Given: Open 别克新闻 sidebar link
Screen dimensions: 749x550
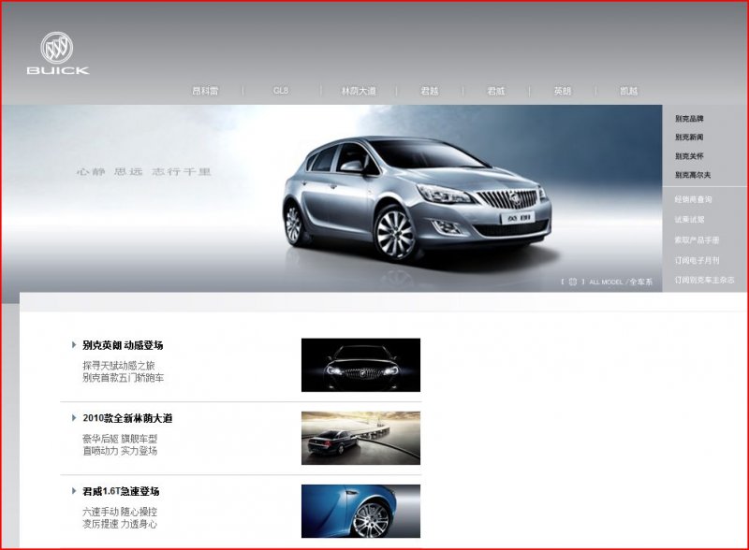Looking at the screenshot, I should [x=689, y=137].
